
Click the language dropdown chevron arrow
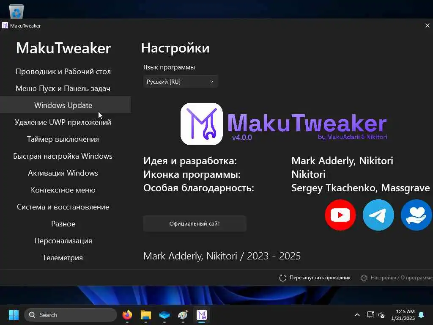click(x=211, y=82)
